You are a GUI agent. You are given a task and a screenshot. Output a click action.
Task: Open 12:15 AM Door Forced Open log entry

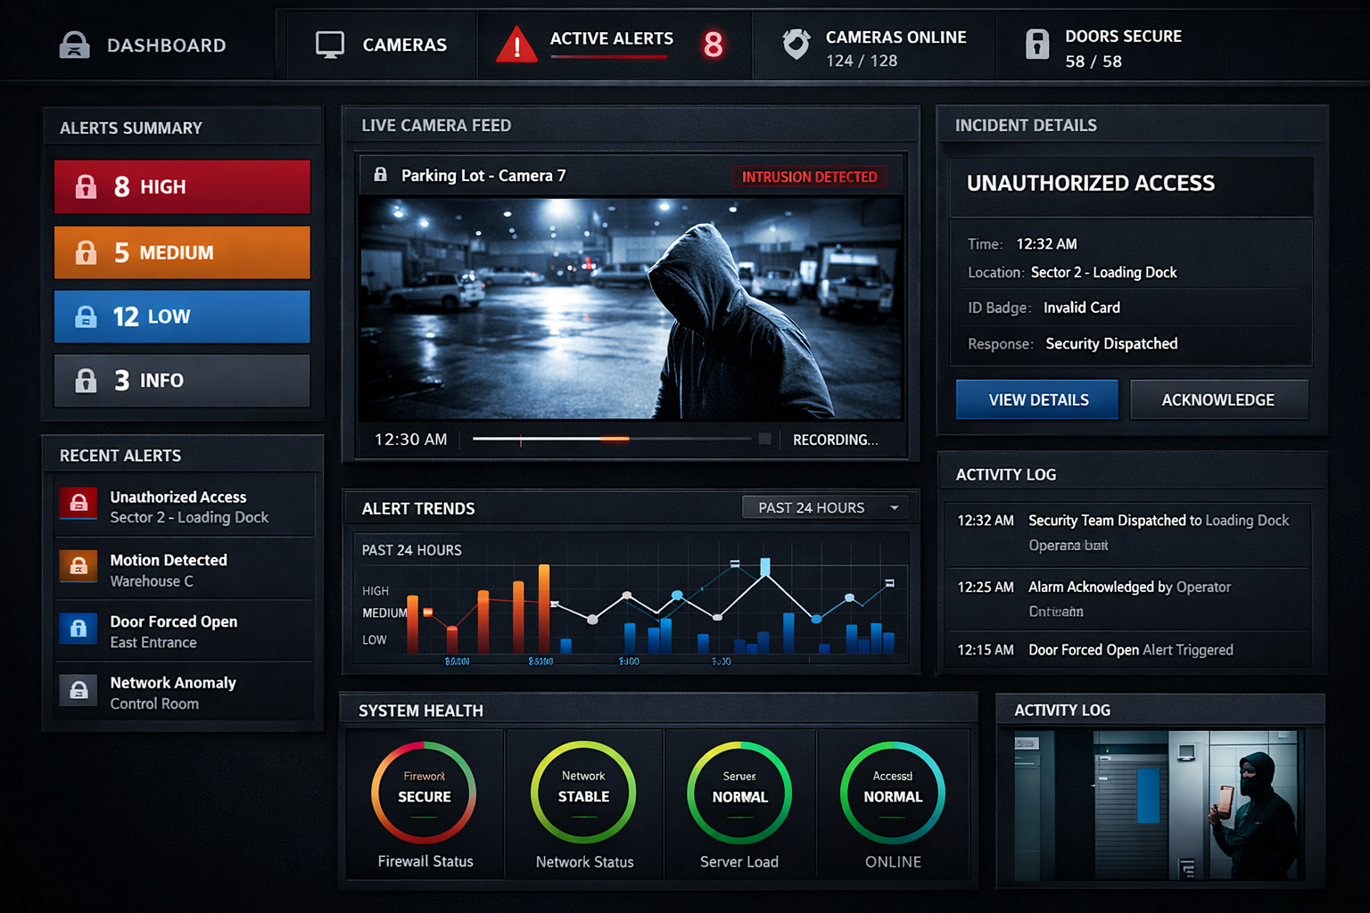click(1129, 650)
